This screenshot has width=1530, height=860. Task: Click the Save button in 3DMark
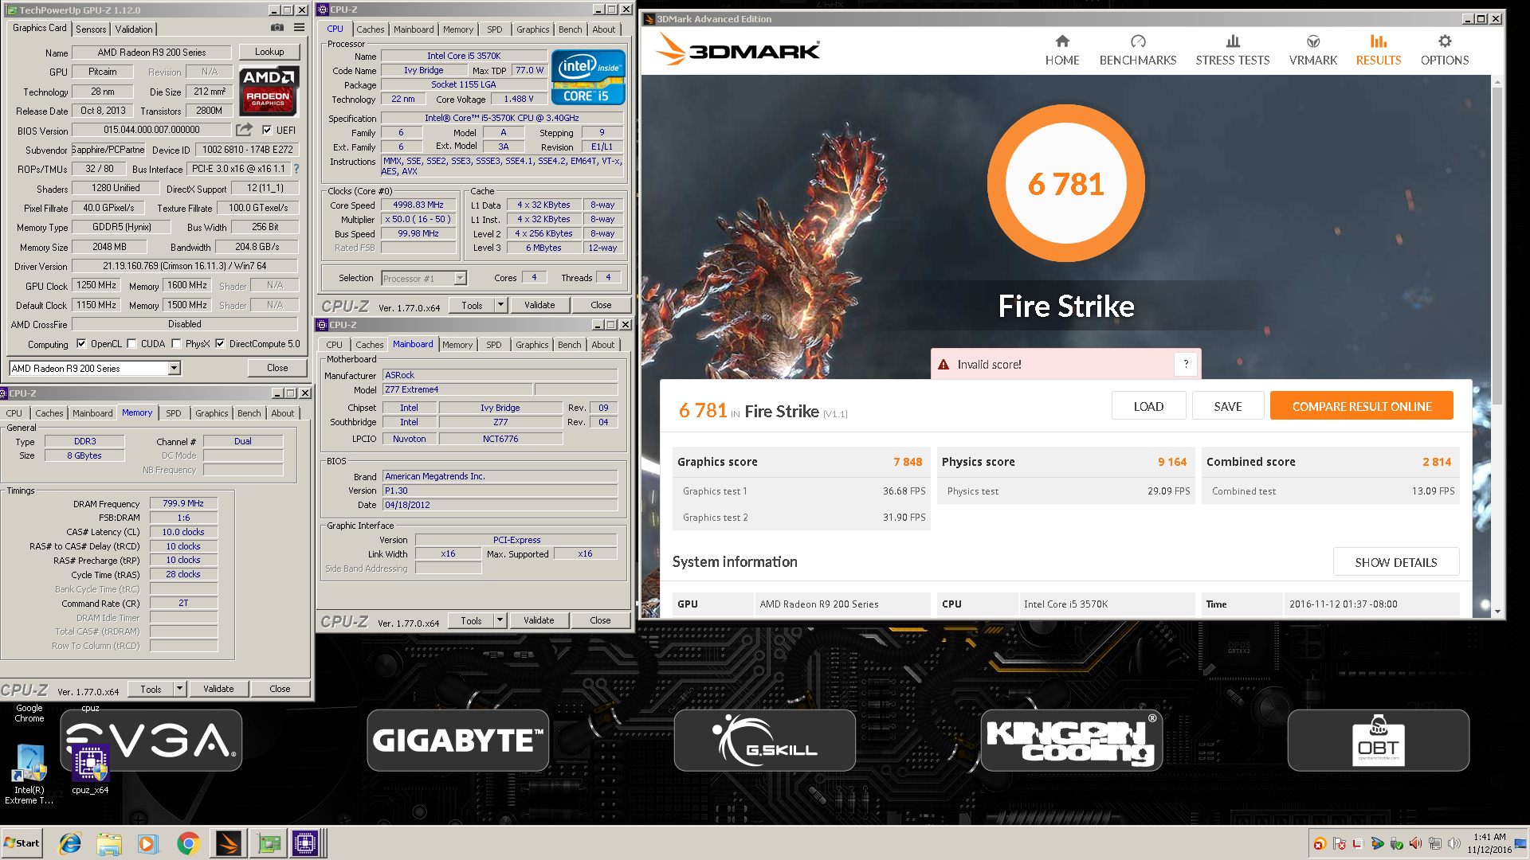coord(1228,406)
